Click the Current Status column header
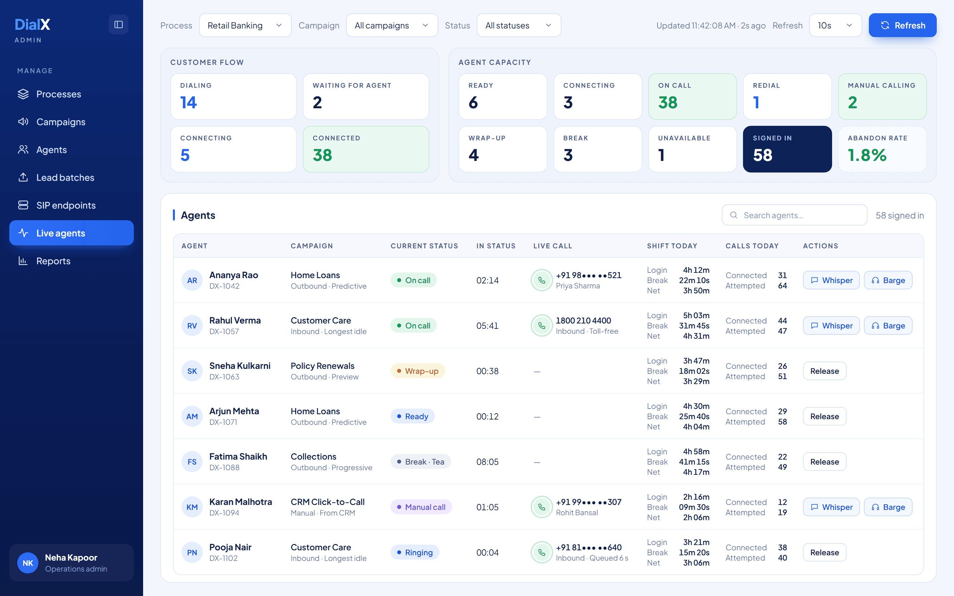The width and height of the screenshot is (954, 596). point(424,246)
